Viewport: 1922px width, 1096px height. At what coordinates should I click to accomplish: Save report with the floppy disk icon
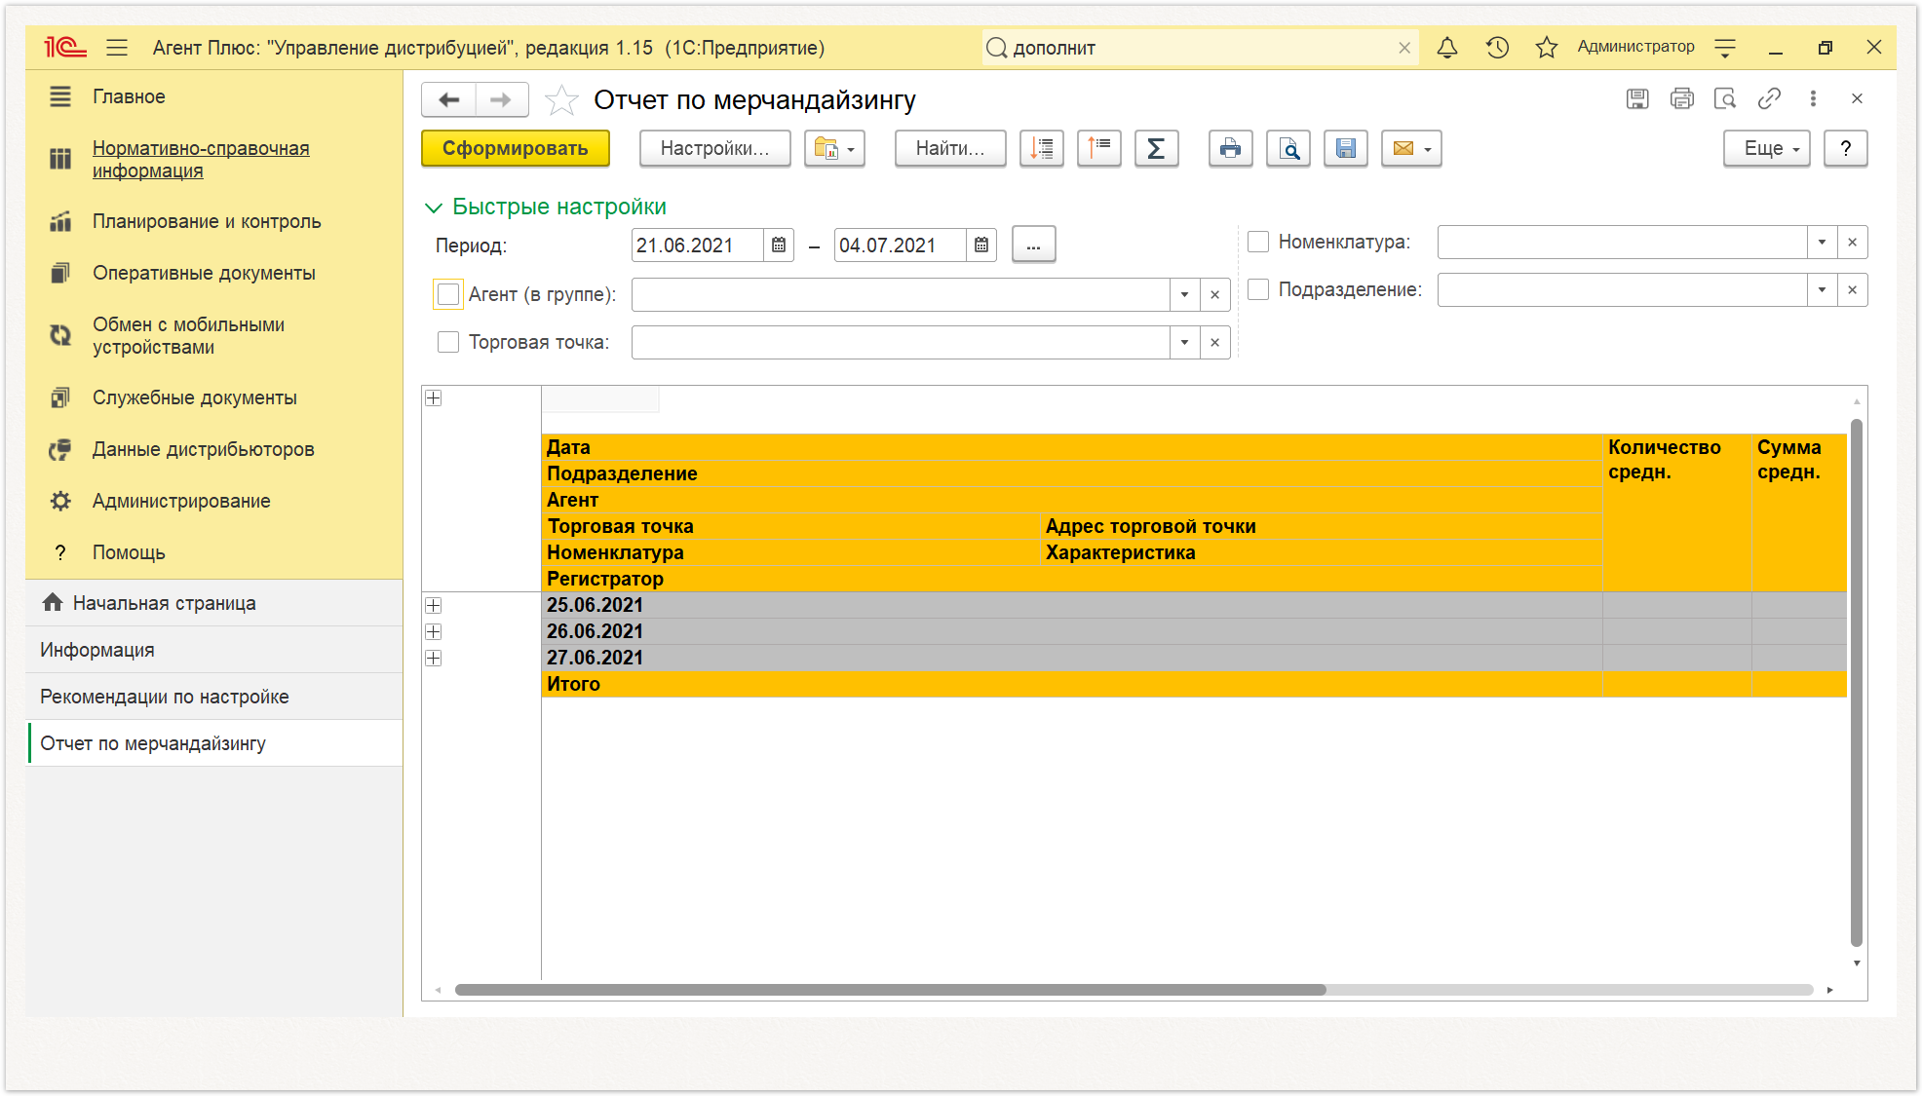point(1346,149)
